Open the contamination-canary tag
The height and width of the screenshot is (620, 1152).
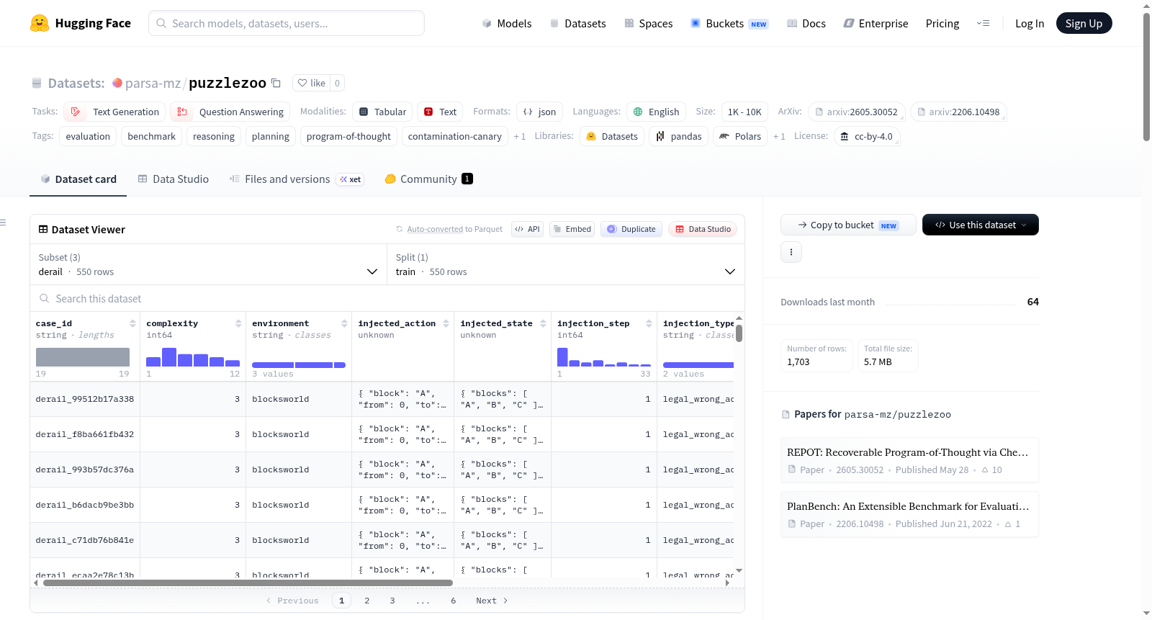[455, 137]
